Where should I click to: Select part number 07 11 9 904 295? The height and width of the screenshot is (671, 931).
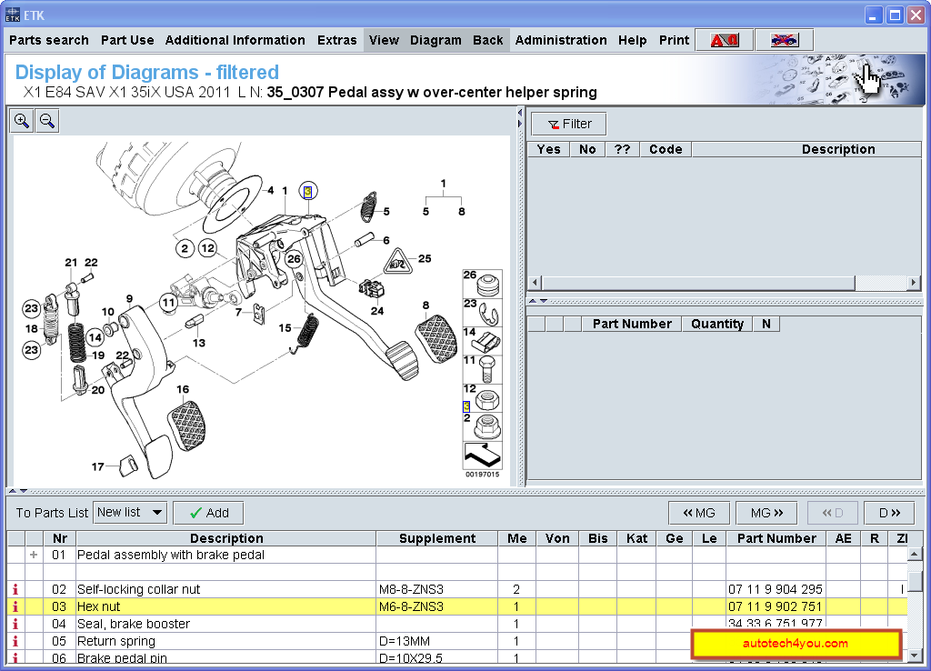click(775, 589)
